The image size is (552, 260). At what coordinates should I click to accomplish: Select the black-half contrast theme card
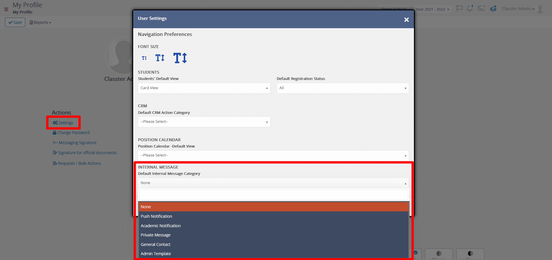(470, 254)
